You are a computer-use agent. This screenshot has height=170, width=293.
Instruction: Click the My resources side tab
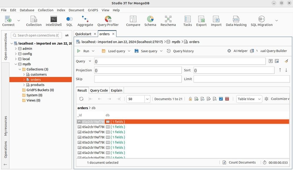(x=6, y=126)
